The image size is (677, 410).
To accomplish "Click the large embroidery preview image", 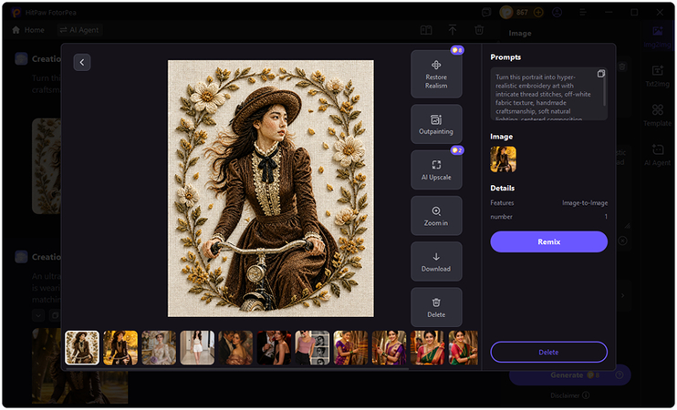I will 271,189.
